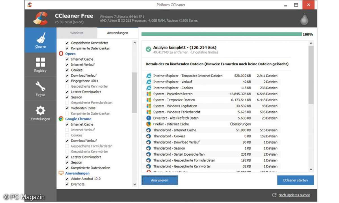Click icon beside Erweitert - Alte Prefetch Daten
Image resolution: width=339 pixels, height=203 pixels.
pyautogui.click(x=149, y=118)
